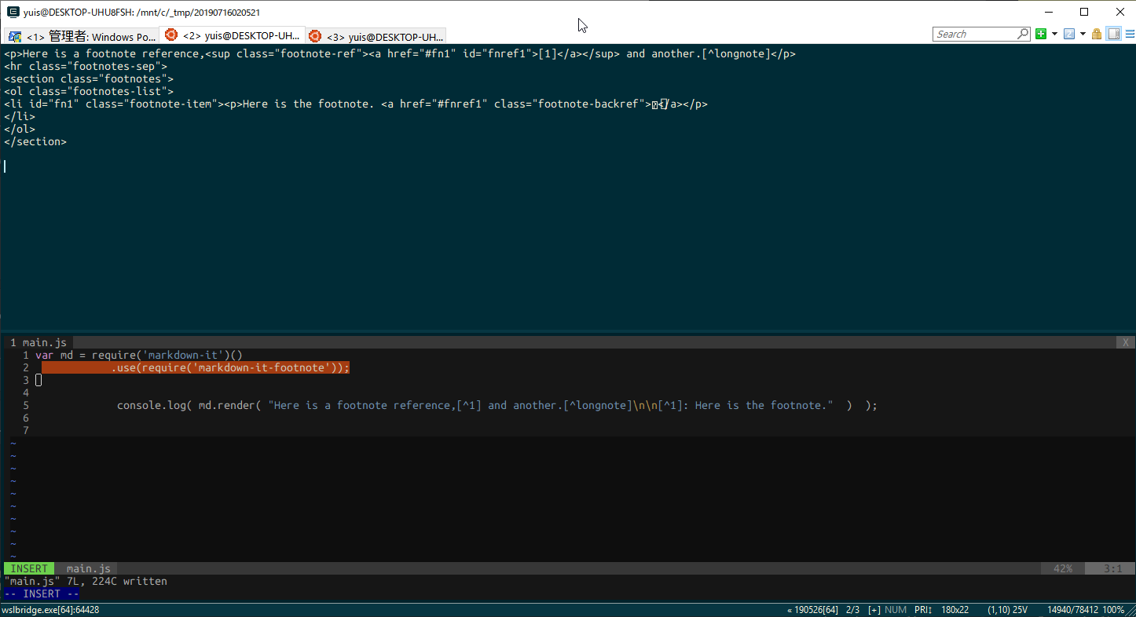Close the vim tab with X button
This screenshot has height=617, width=1136.
tap(1126, 342)
